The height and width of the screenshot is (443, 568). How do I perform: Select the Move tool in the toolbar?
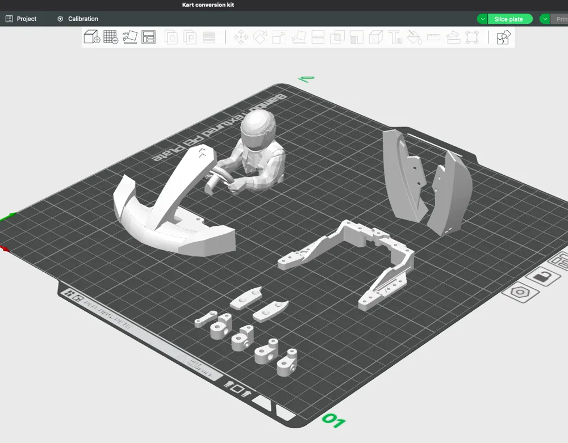[x=242, y=37]
